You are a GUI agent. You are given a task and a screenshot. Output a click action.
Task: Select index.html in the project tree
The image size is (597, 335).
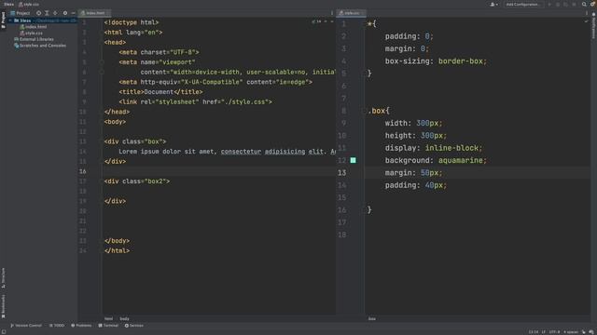34,27
